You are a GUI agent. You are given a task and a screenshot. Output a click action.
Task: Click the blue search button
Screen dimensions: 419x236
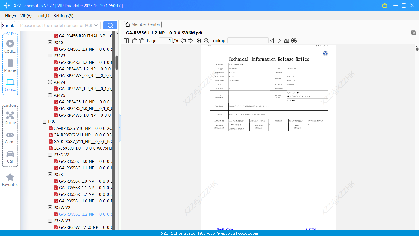[x=110, y=25]
